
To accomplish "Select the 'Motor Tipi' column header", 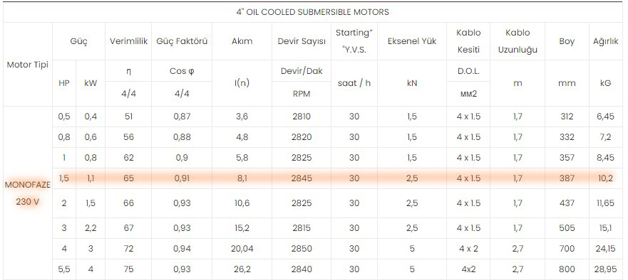I will coord(28,64).
